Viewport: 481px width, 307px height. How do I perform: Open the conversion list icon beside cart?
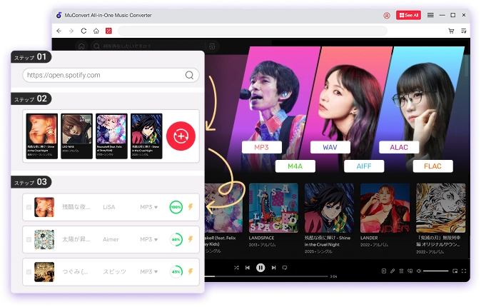463,31
